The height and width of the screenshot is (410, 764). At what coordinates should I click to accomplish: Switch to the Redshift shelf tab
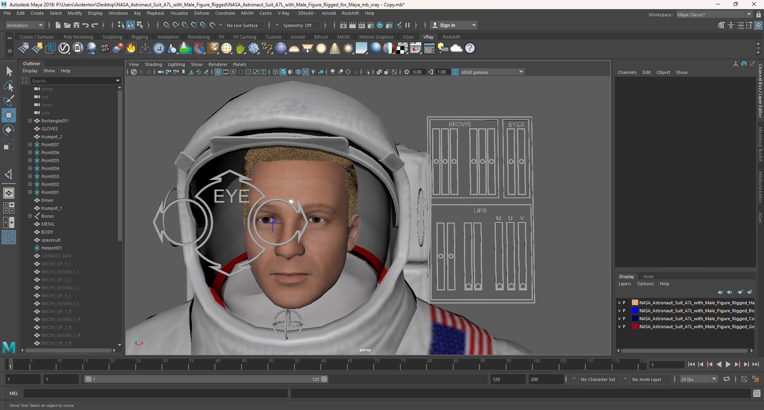pyautogui.click(x=451, y=37)
